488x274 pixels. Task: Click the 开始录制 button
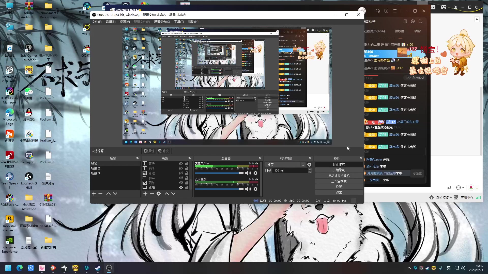tap(339, 170)
